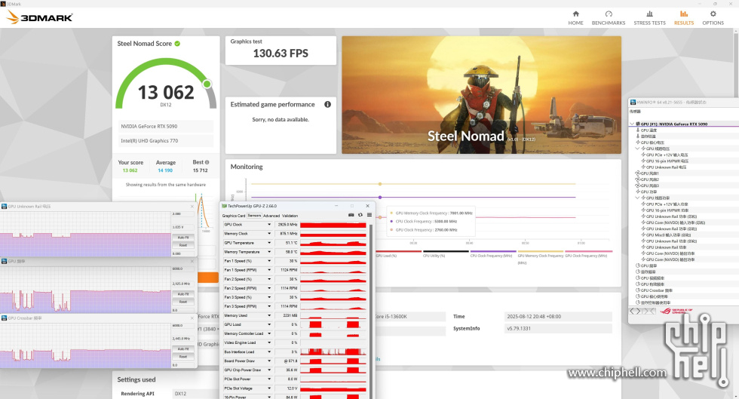Screen dimensions: 739x399
Task: Click the info icon beside Best score
Action: click(x=207, y=162)
